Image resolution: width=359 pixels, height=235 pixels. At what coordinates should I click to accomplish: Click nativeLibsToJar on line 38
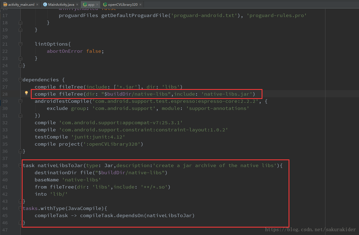pos(60,165)
